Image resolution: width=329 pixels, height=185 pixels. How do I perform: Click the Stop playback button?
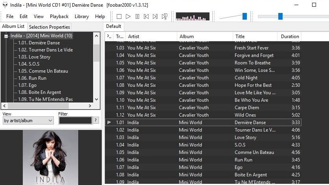tap(119, 16)
